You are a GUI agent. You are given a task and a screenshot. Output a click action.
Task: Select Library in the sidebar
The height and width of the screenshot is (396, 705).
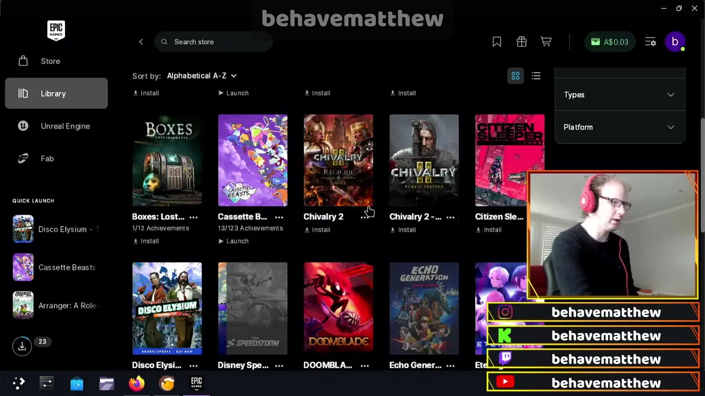pyautogui.click(x=56, y=94)
